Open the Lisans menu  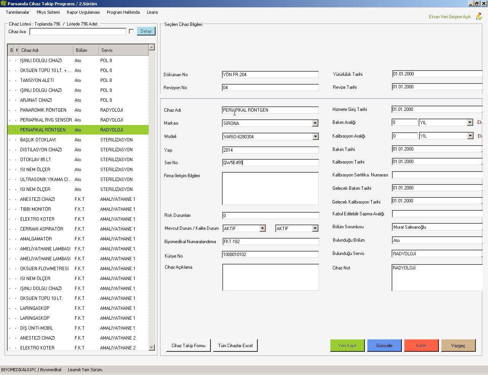[x=152, y=12]
